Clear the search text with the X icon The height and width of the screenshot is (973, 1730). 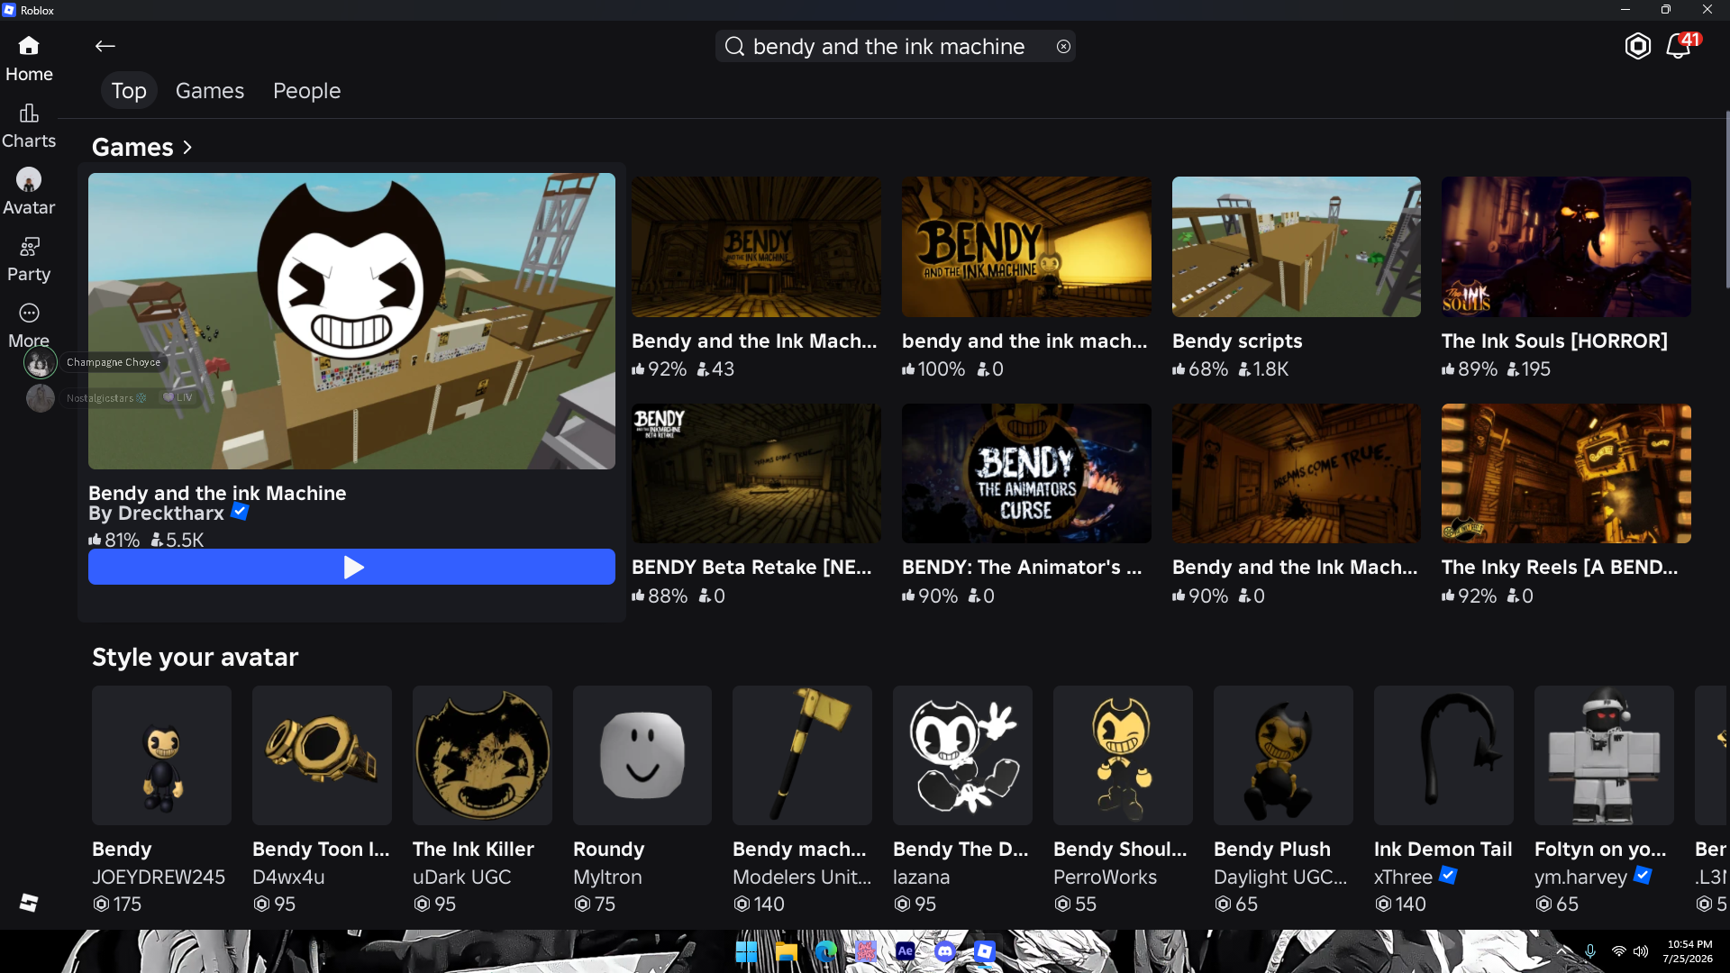(x=1063, y=46)
